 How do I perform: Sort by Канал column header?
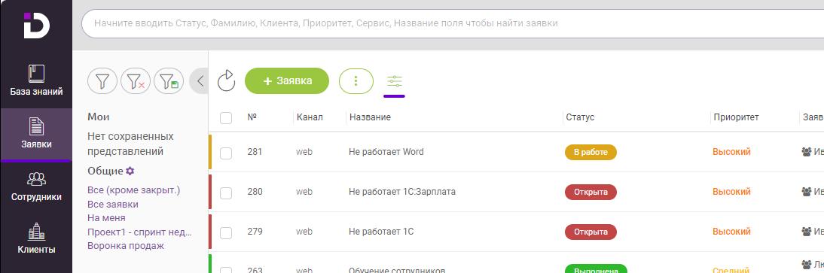point(310,117)
